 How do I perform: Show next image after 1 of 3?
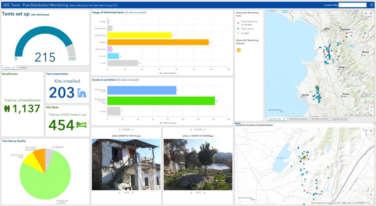coord(133,193)
